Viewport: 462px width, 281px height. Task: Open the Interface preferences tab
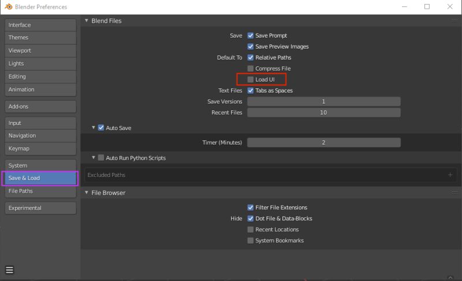click(x=40, y=25)
